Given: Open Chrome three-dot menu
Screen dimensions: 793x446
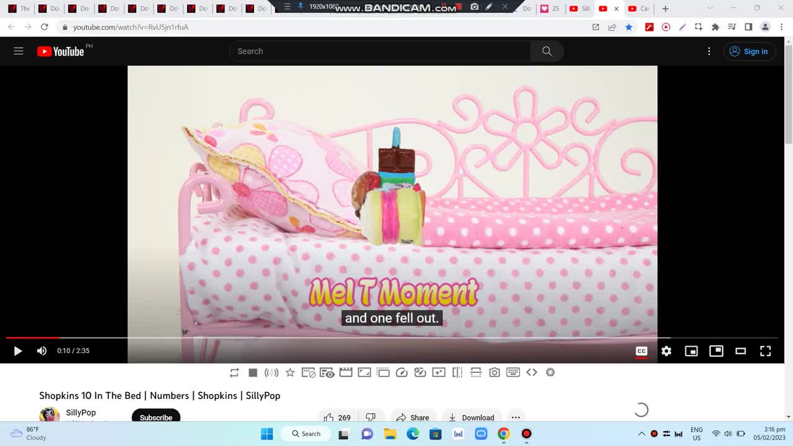Looking at the screenshot, I should coord(782,27).
